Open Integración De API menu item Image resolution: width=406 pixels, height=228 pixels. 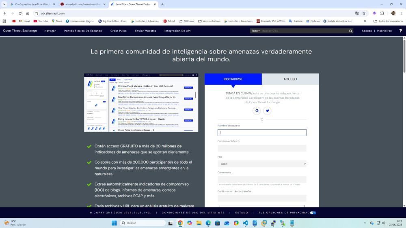click(177, 31)
